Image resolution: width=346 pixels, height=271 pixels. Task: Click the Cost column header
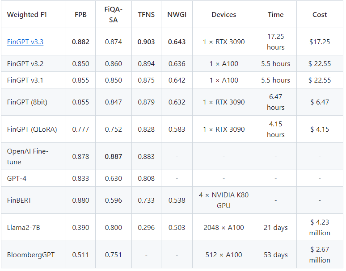[x=320, y=15]
